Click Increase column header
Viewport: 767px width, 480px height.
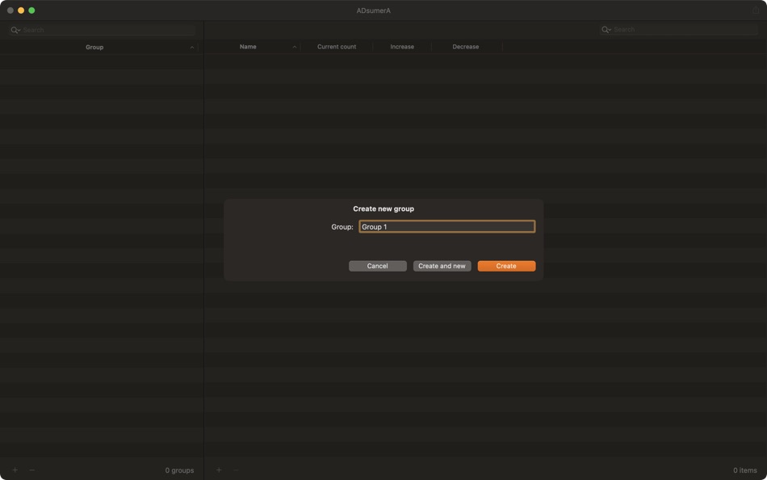(x=402, y=47)
